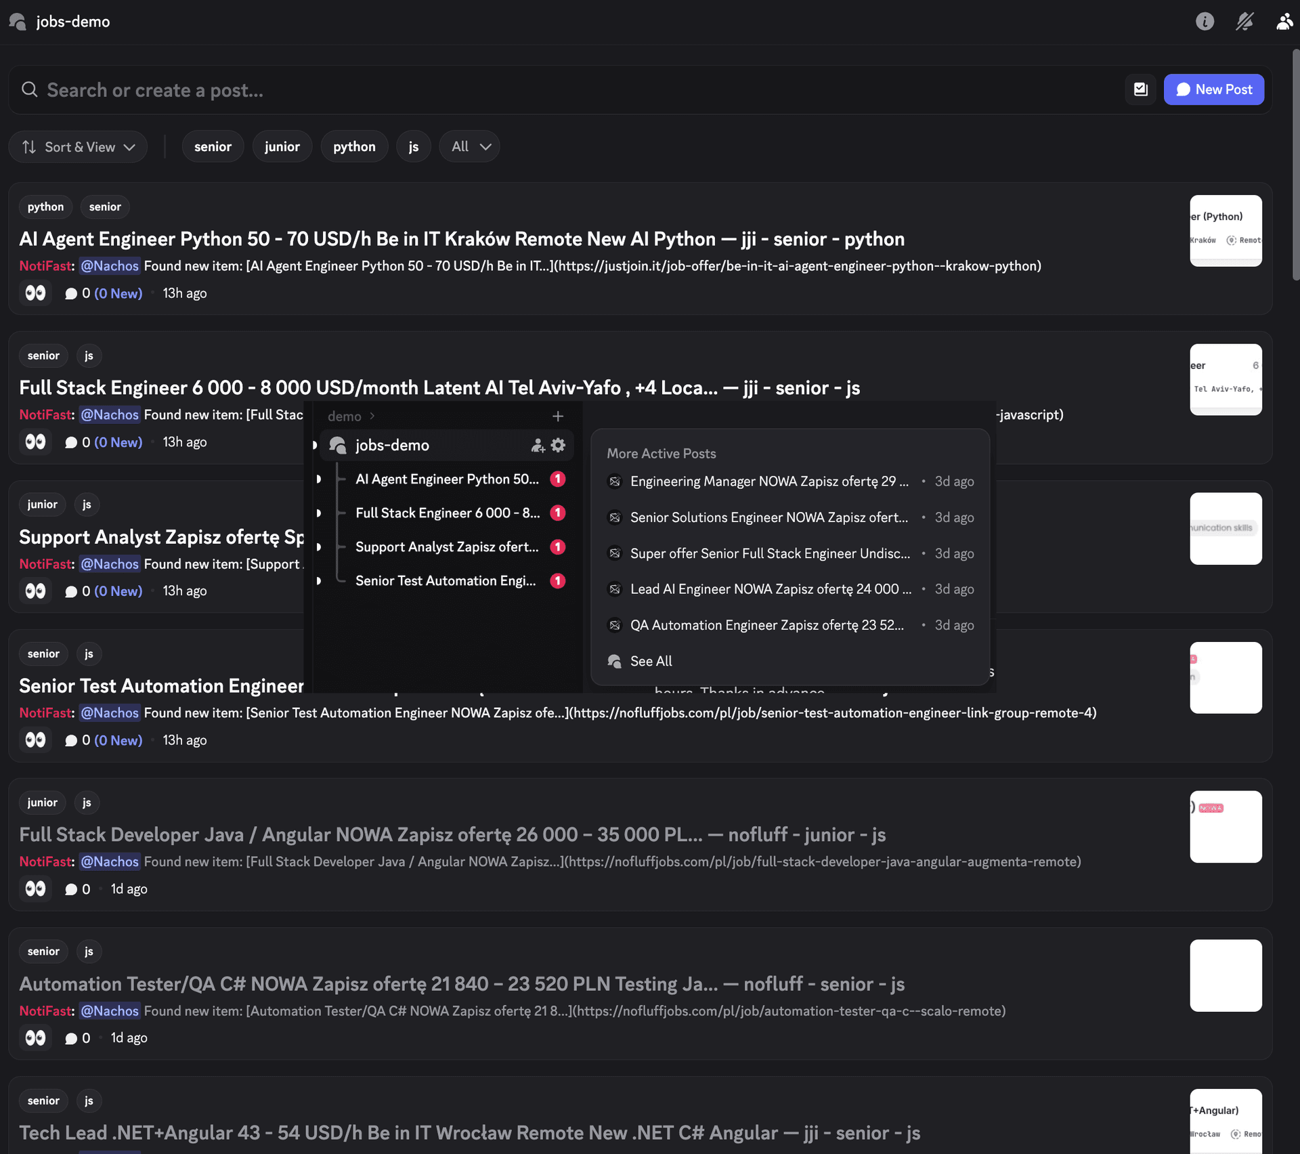
Task: Show the member list via people icon
Action: click(1284, 21)
